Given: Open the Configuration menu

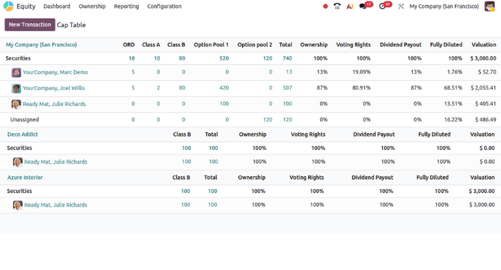Looking at the screenshot, I should click(164, 6).
